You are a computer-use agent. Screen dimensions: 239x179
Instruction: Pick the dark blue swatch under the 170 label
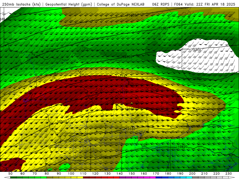(x=159, y=178)
